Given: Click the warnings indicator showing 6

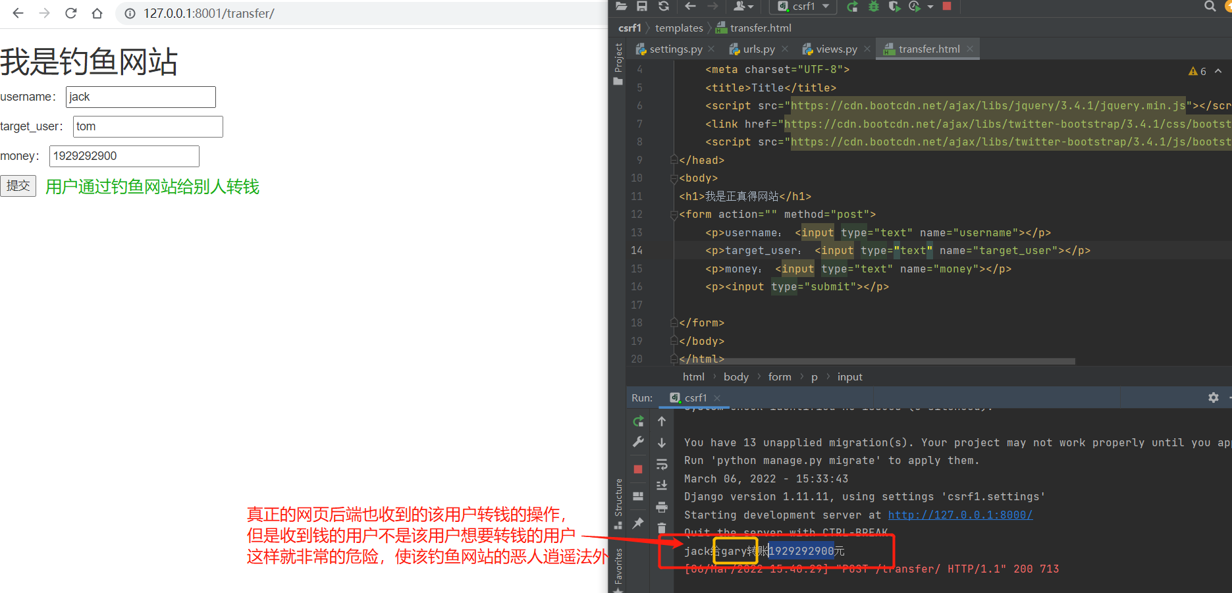Looking at the screenshot, I should point(1197,71).
